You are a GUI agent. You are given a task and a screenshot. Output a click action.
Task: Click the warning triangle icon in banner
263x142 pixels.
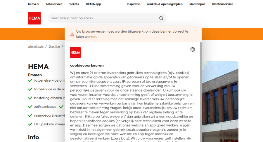72,34
